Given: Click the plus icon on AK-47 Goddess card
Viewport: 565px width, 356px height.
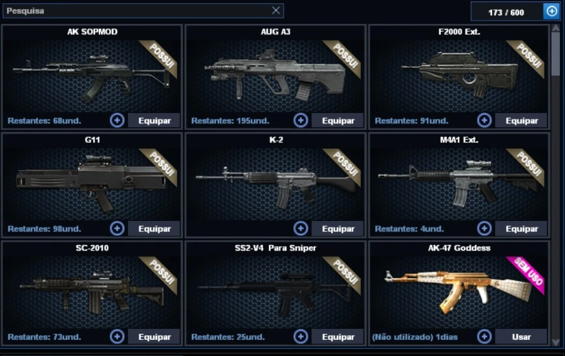Looking at the screenshot, I should 484,337.
